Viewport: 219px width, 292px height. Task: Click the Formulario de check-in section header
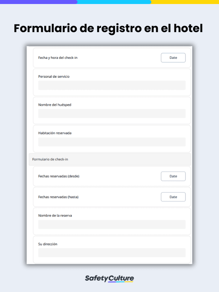point(50,160)
